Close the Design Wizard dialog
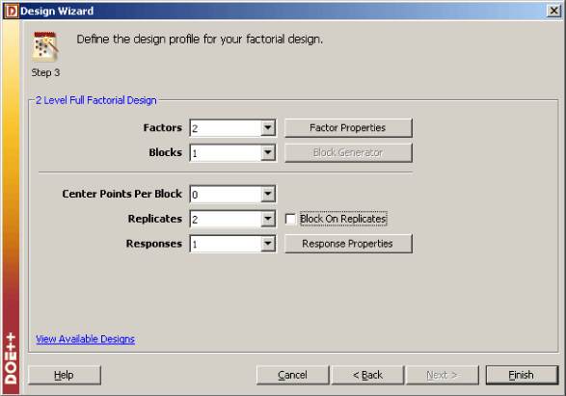The width and height of the screenshot is (566, 396). [x=553, y=11]
